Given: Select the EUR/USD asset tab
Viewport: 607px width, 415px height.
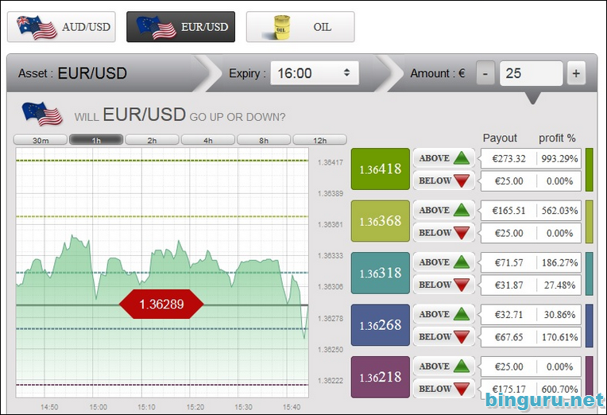Looking at the screenshot, I should pyautogui.click(x=180, y=27).
